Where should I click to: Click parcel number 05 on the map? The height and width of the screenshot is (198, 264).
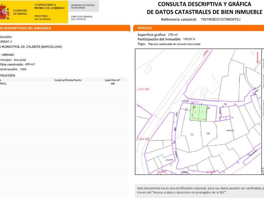(x=209, y=108)
